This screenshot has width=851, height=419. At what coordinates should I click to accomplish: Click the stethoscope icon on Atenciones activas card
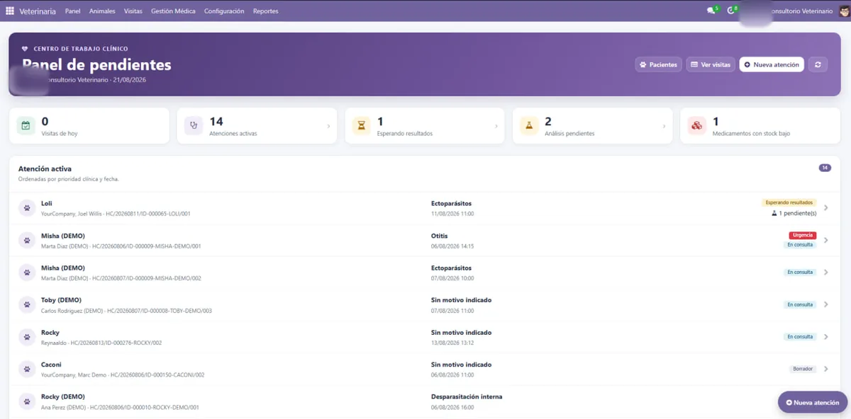pos(194,125)
